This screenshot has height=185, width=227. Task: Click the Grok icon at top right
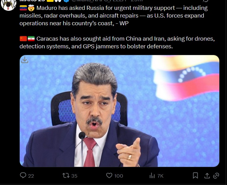(x=205, y=1)
